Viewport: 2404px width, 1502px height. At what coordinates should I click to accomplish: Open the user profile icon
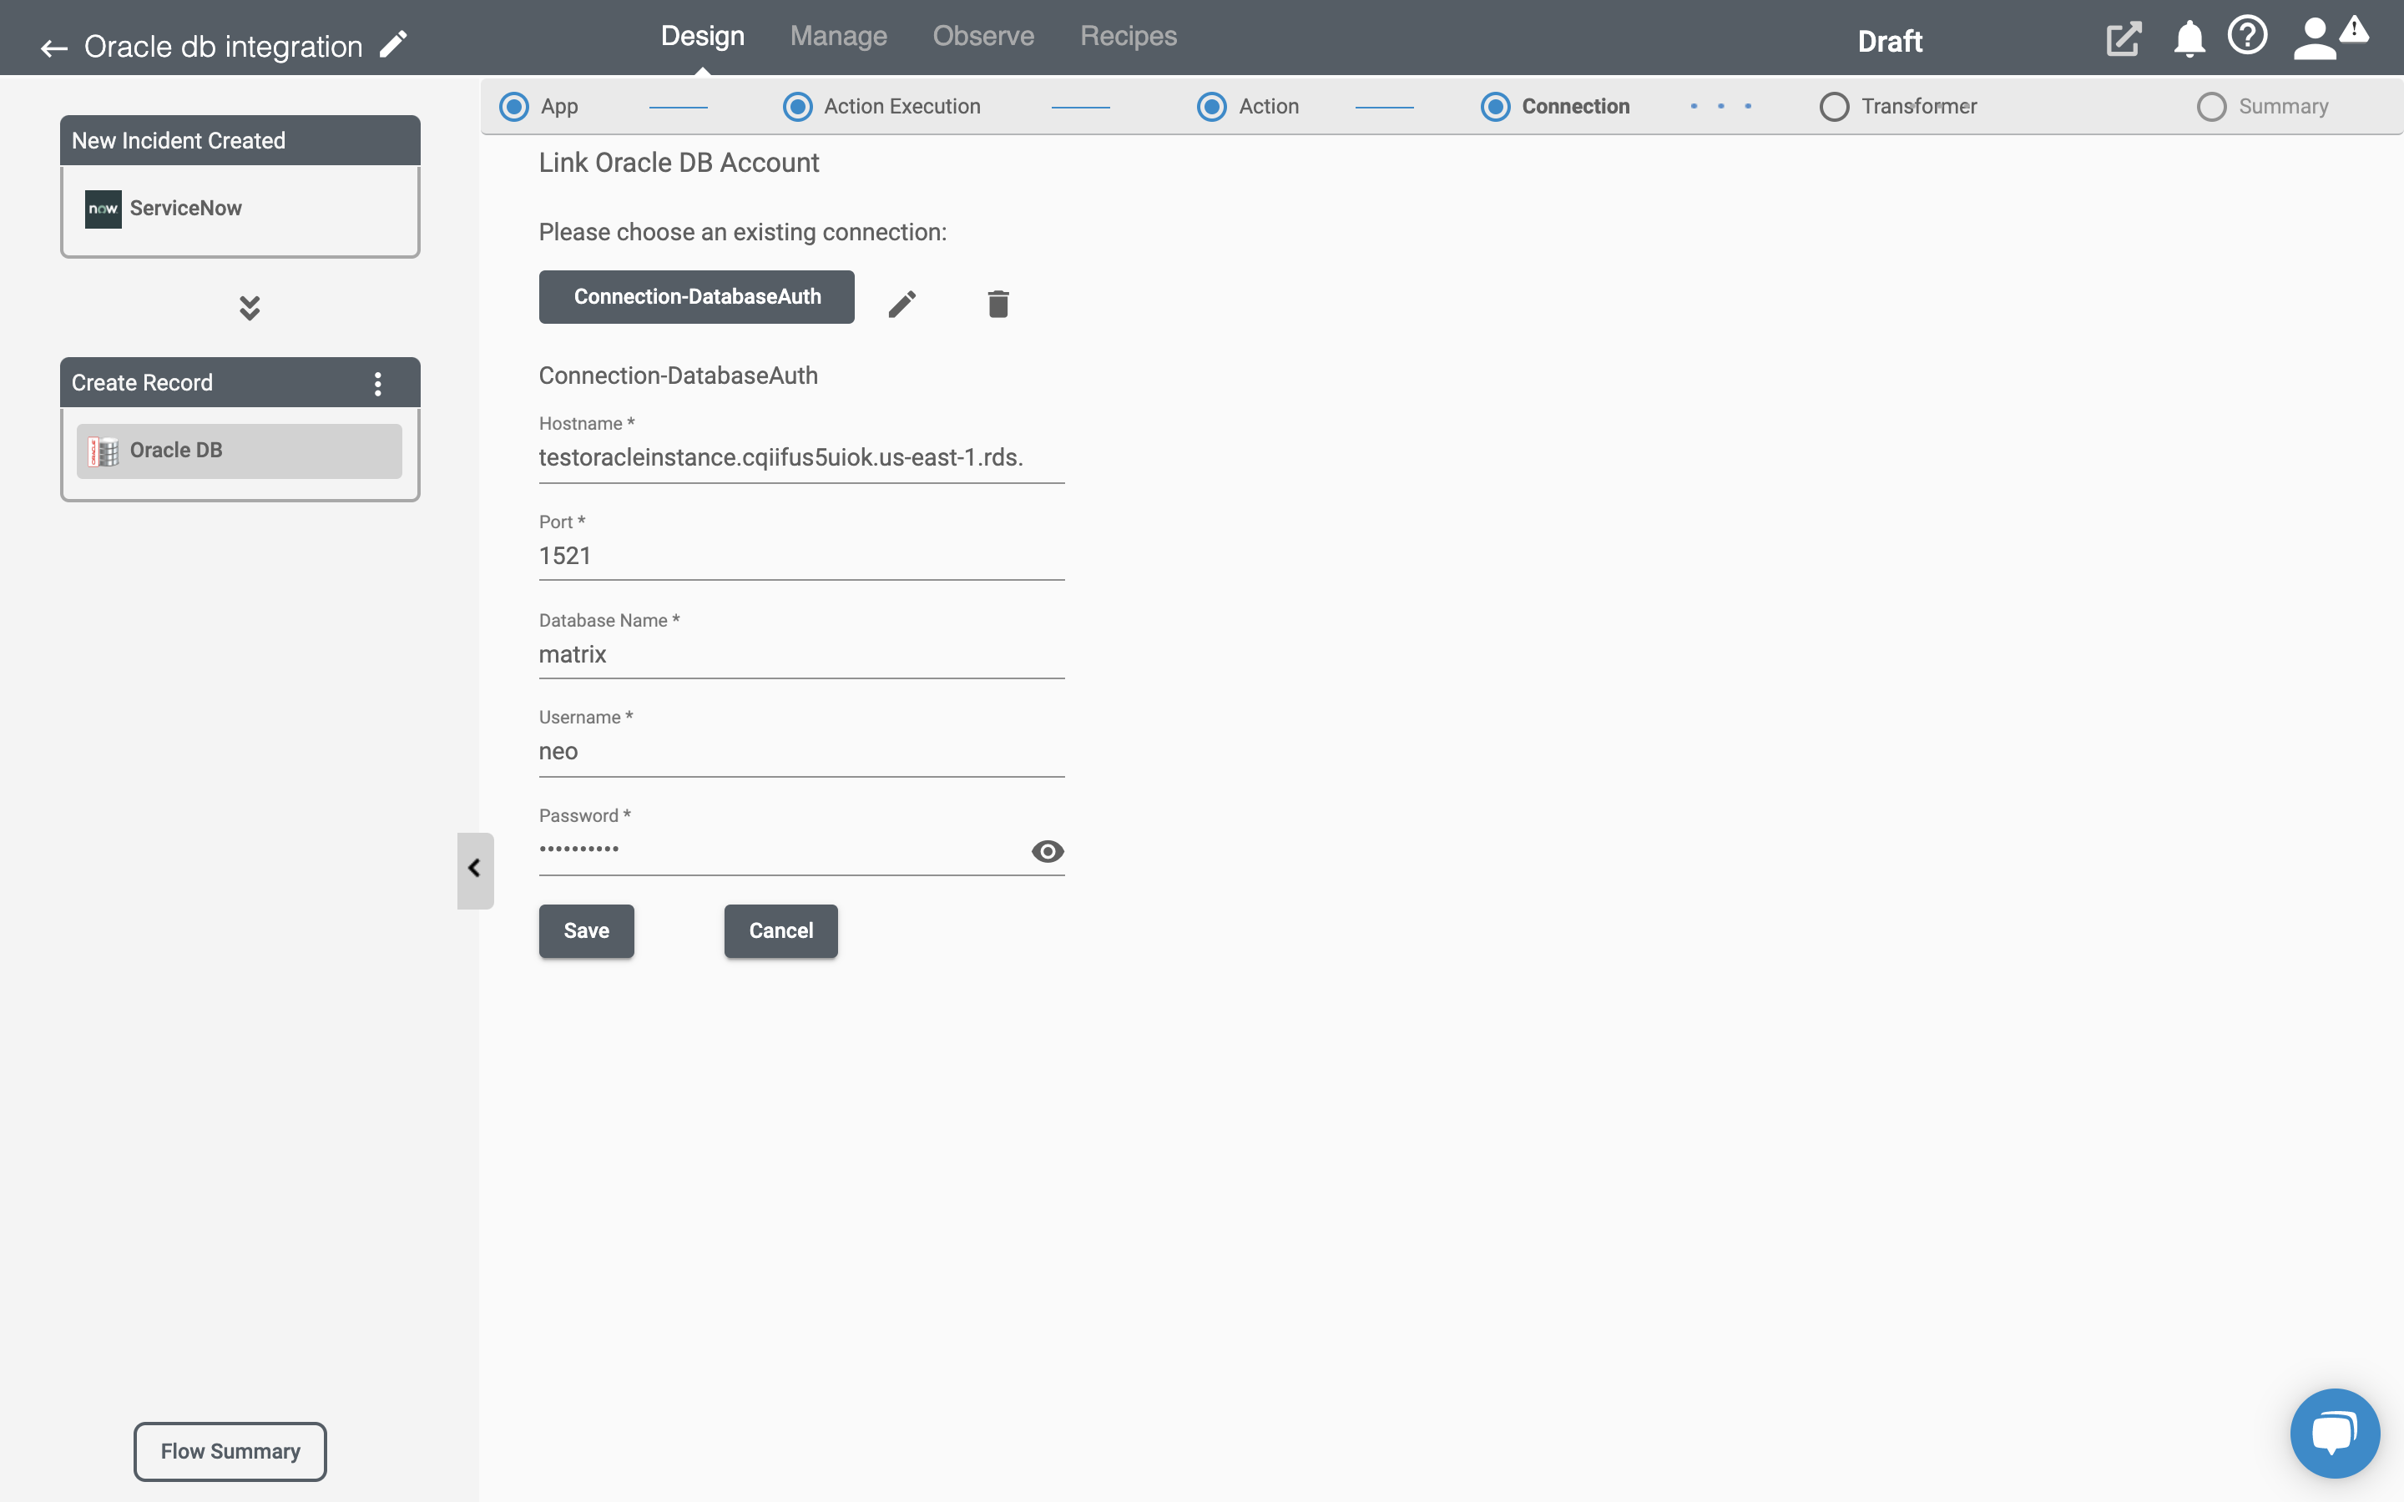coord(2315,40)
